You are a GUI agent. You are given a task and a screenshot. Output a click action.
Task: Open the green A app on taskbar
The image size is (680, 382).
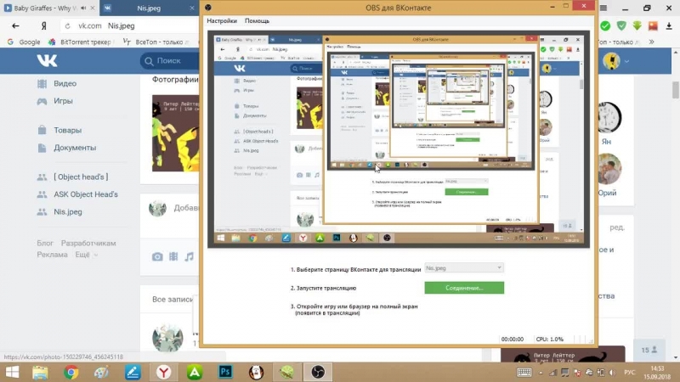(195, 372)
